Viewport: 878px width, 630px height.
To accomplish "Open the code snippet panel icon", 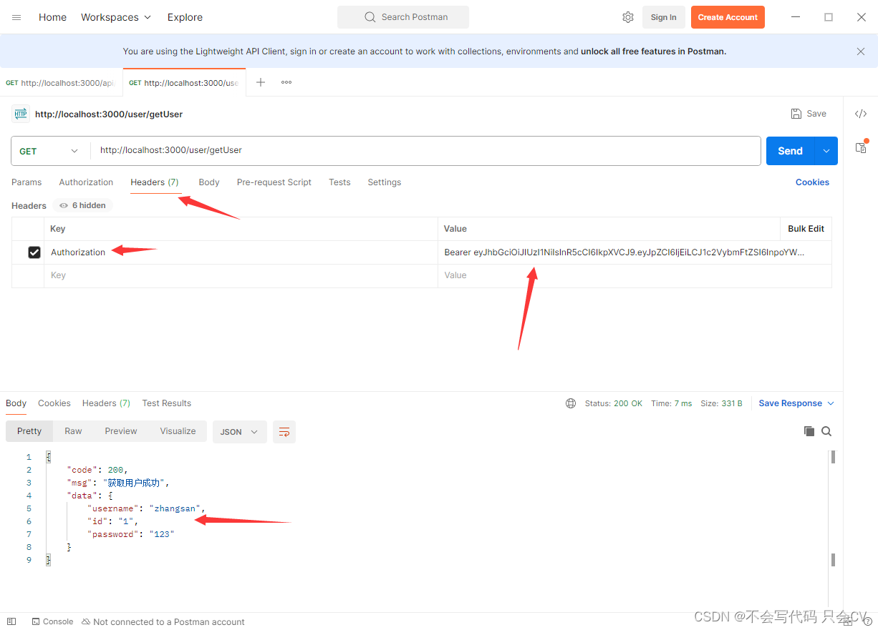I will point(861,114).
